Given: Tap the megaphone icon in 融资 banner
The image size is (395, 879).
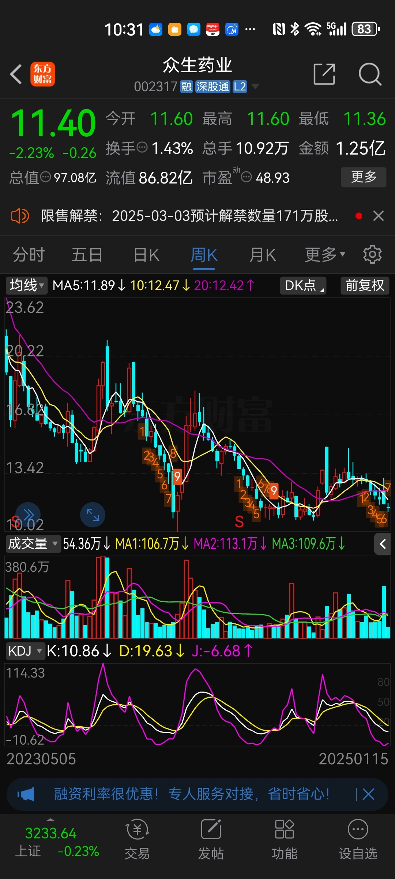Looking at the screenshot, I should point(26,794).
